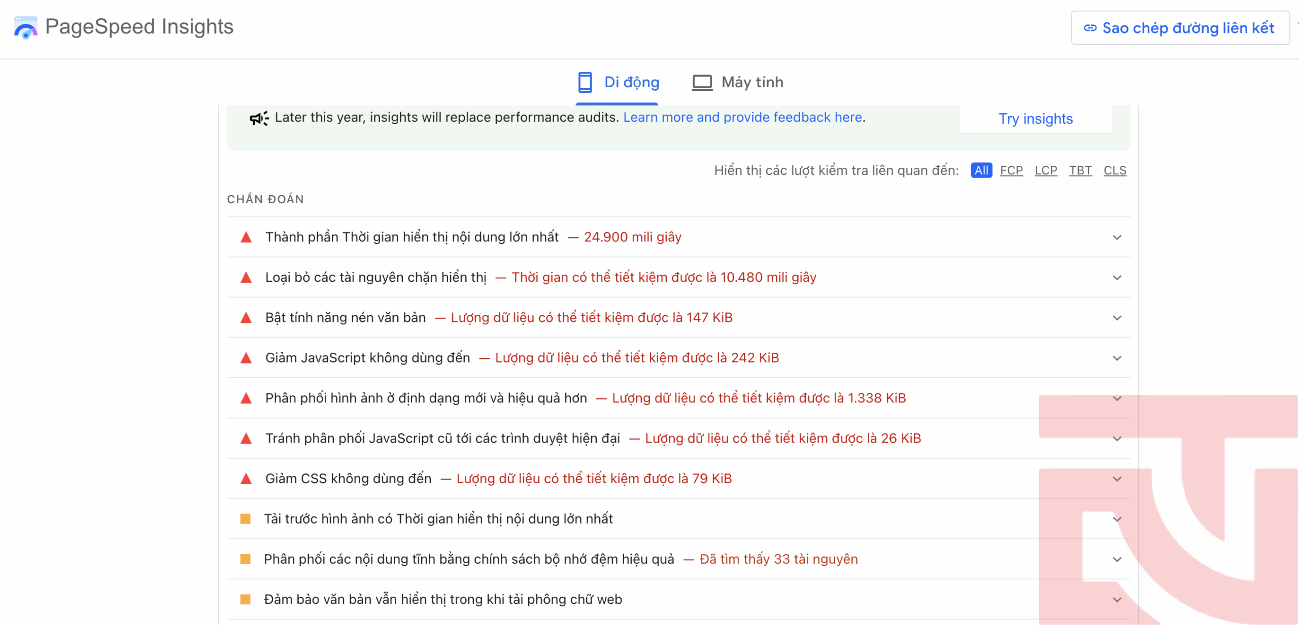
Task: Click Sao chép đường liên kết button
Action: (x=1180, y=28)
